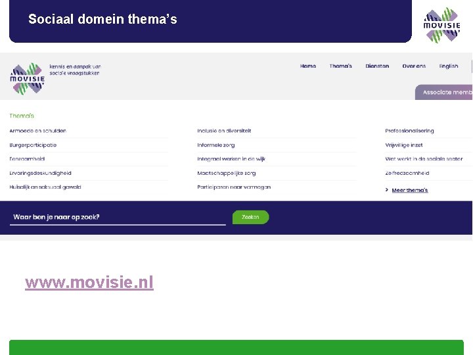Open the Diensten menu item
The height and width of the screenshot is (355, 473).
click(x=377, y=66)
